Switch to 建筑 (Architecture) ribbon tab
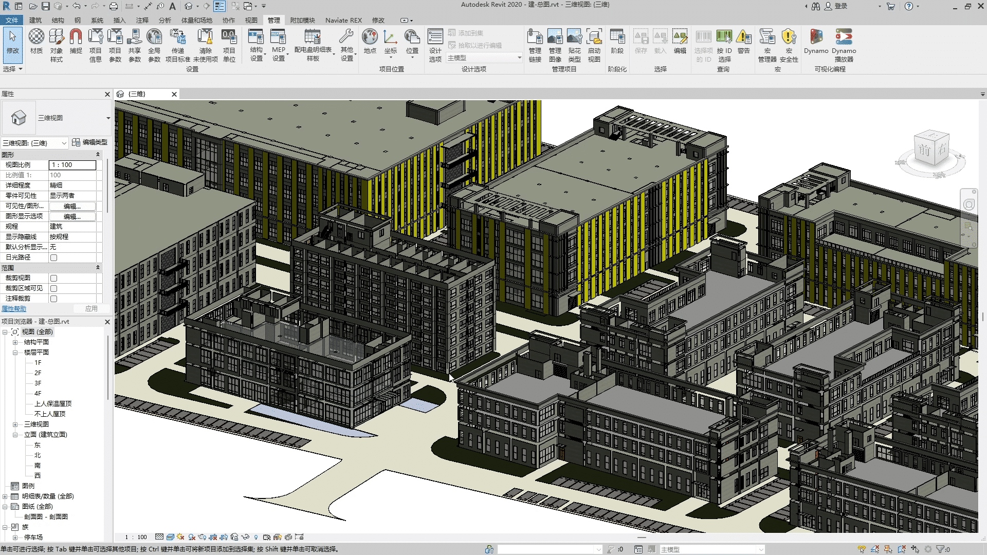The width and height of the screenshot is (987, 555). tap(35, 20)
